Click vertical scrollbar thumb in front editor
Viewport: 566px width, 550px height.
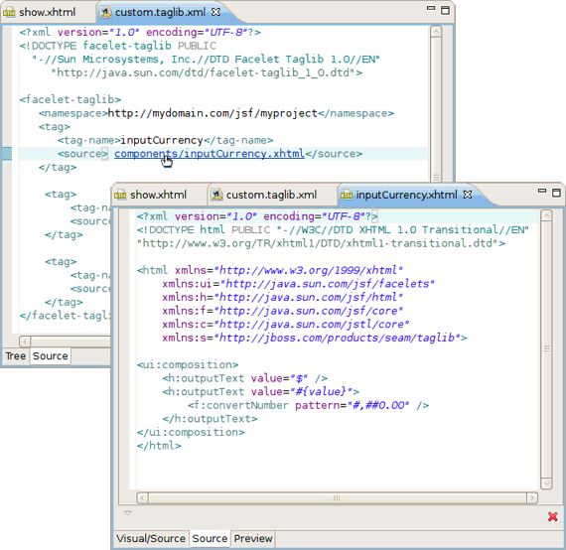pyautogui.click(x=546, y=348)
